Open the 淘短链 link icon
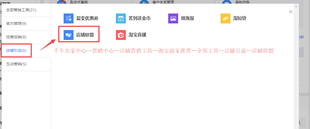The height and width of the screenshot is (129, 310). (x=225, y=18)
